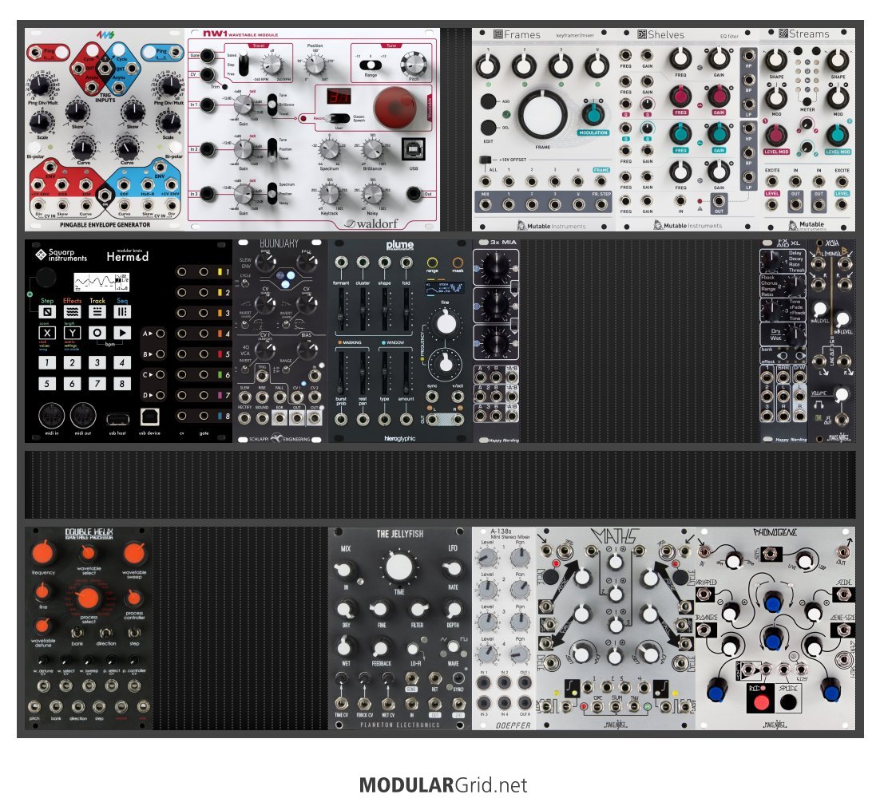Screen dimensions: 888x802
Task: Click the Hermod waveform display screen
Action: point(101,281)
